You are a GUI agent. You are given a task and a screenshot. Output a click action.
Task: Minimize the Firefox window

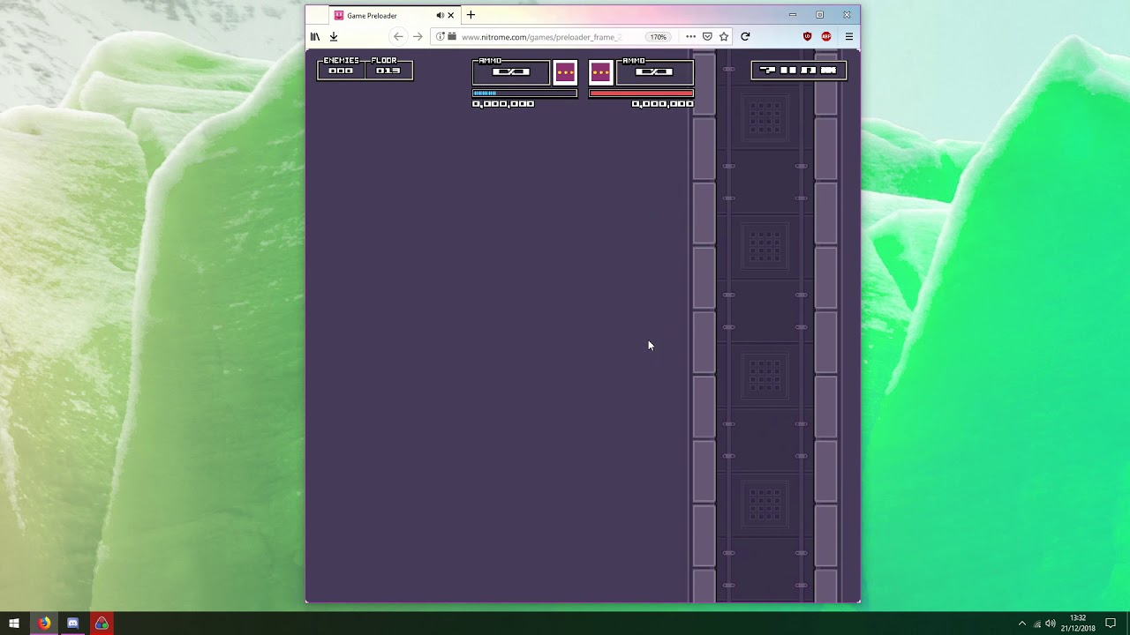click(x=793, y=14)
